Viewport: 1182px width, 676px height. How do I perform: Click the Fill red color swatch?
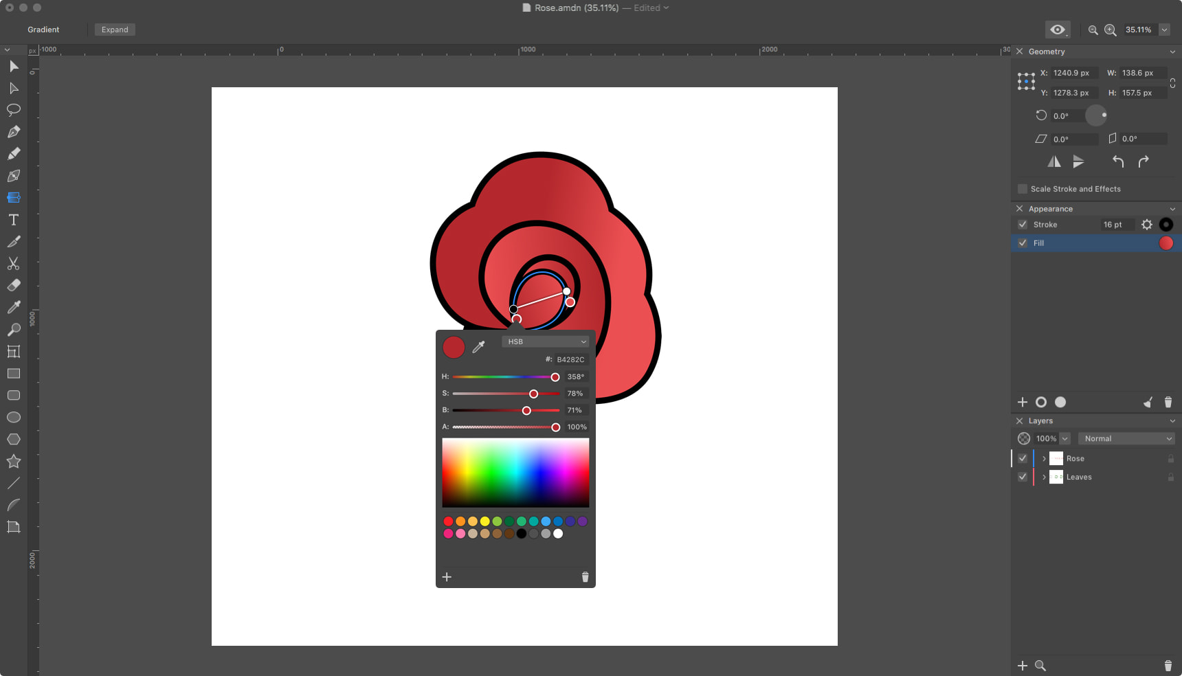point(1166,243)
